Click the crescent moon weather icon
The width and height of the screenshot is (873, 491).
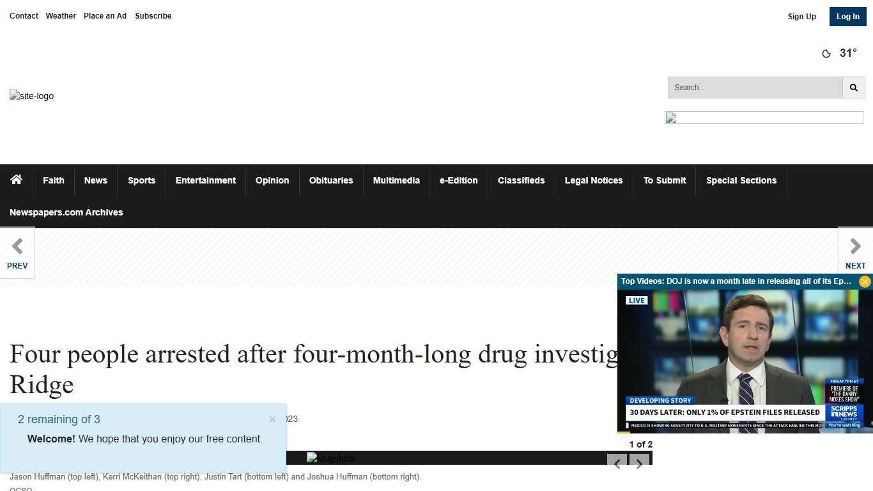tap(826, 54)
